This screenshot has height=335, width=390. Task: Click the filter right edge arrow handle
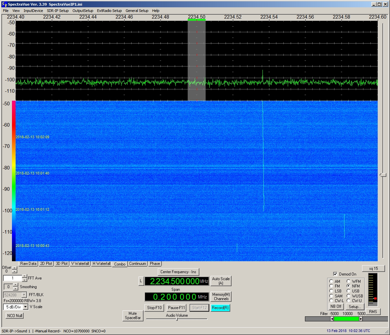(361, 319)
